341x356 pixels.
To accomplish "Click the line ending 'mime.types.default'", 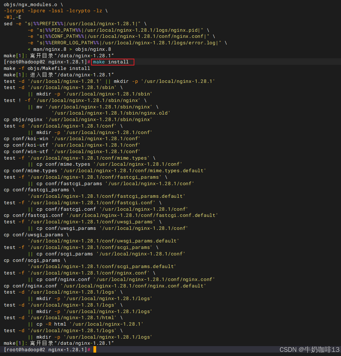I will pyautogui.click(x=105, y=171).
